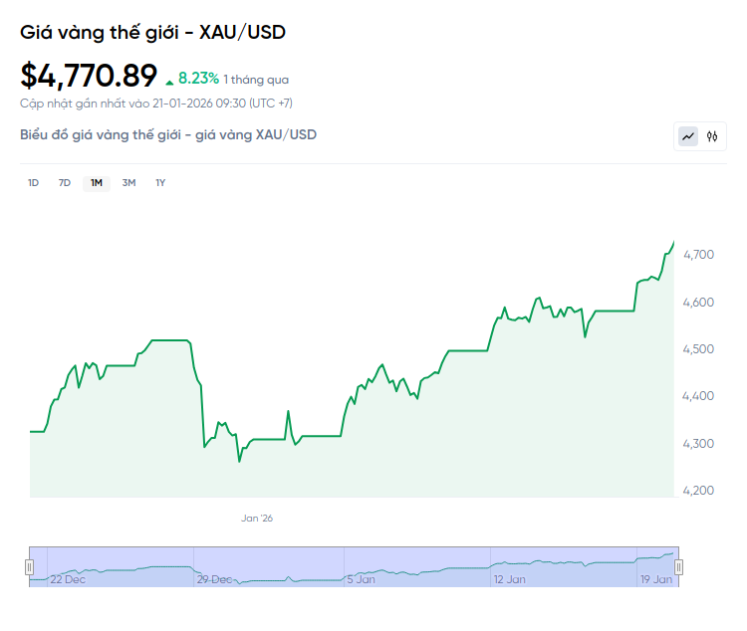Screen dimensions: 747x631
Task: Click the 8.23% change percentage
Action: [198, 78]
